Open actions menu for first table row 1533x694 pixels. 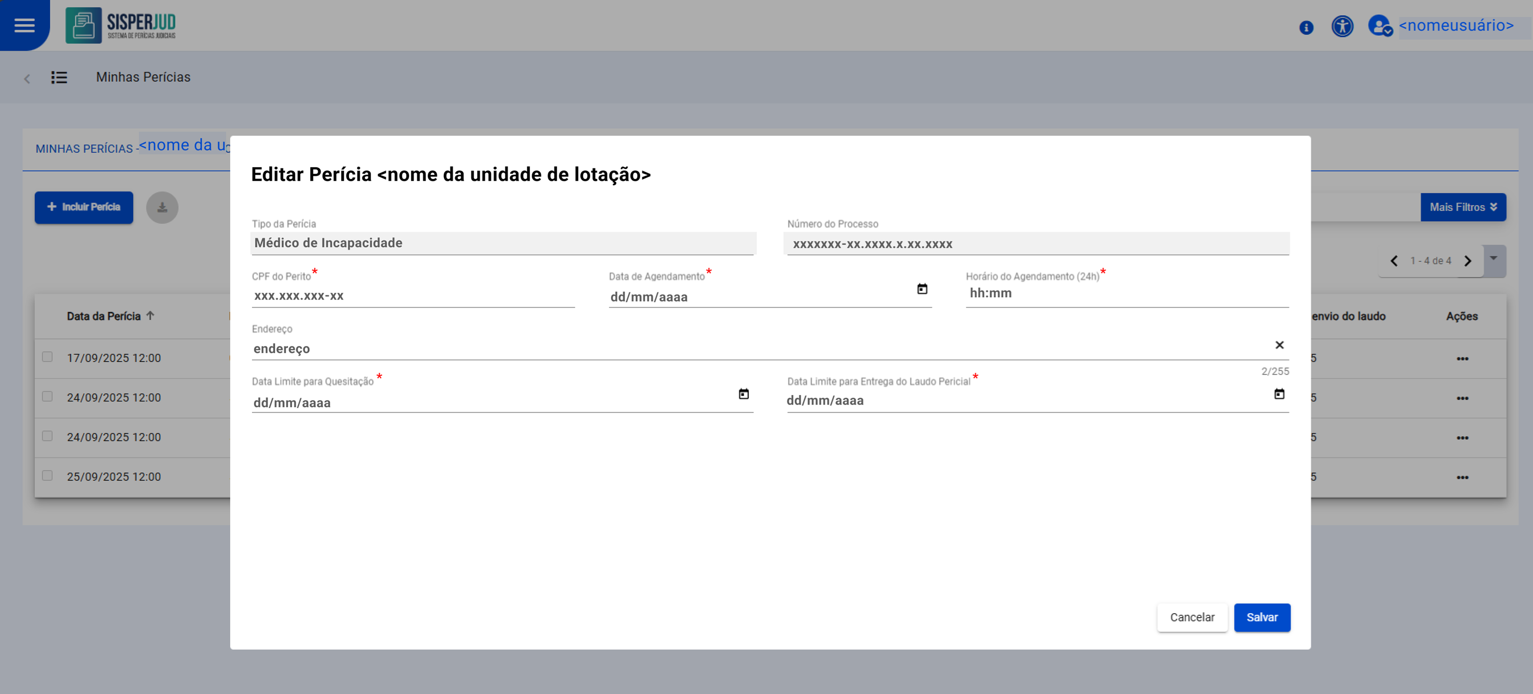pos(1462,359)
